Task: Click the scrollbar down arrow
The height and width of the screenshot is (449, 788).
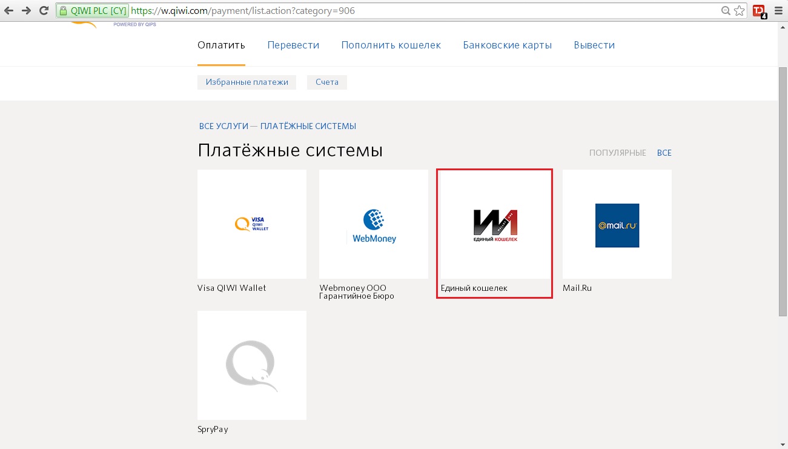Action: [783, 444]
